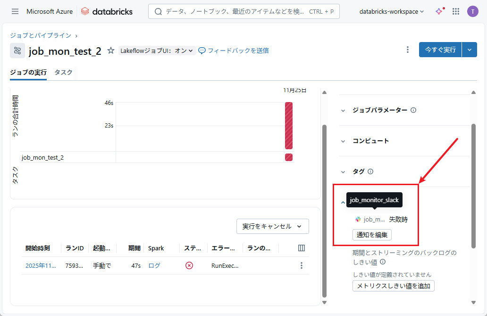This screenshot has width=487, height=316.
Task: Select the ジョブの実行 tab
Action: coord(28,72)
